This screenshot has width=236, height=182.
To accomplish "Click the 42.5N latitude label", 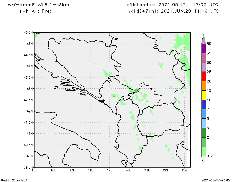I will point(28,100).
